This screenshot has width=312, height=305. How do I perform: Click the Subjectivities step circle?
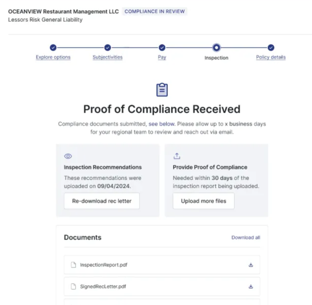(108, 48)
